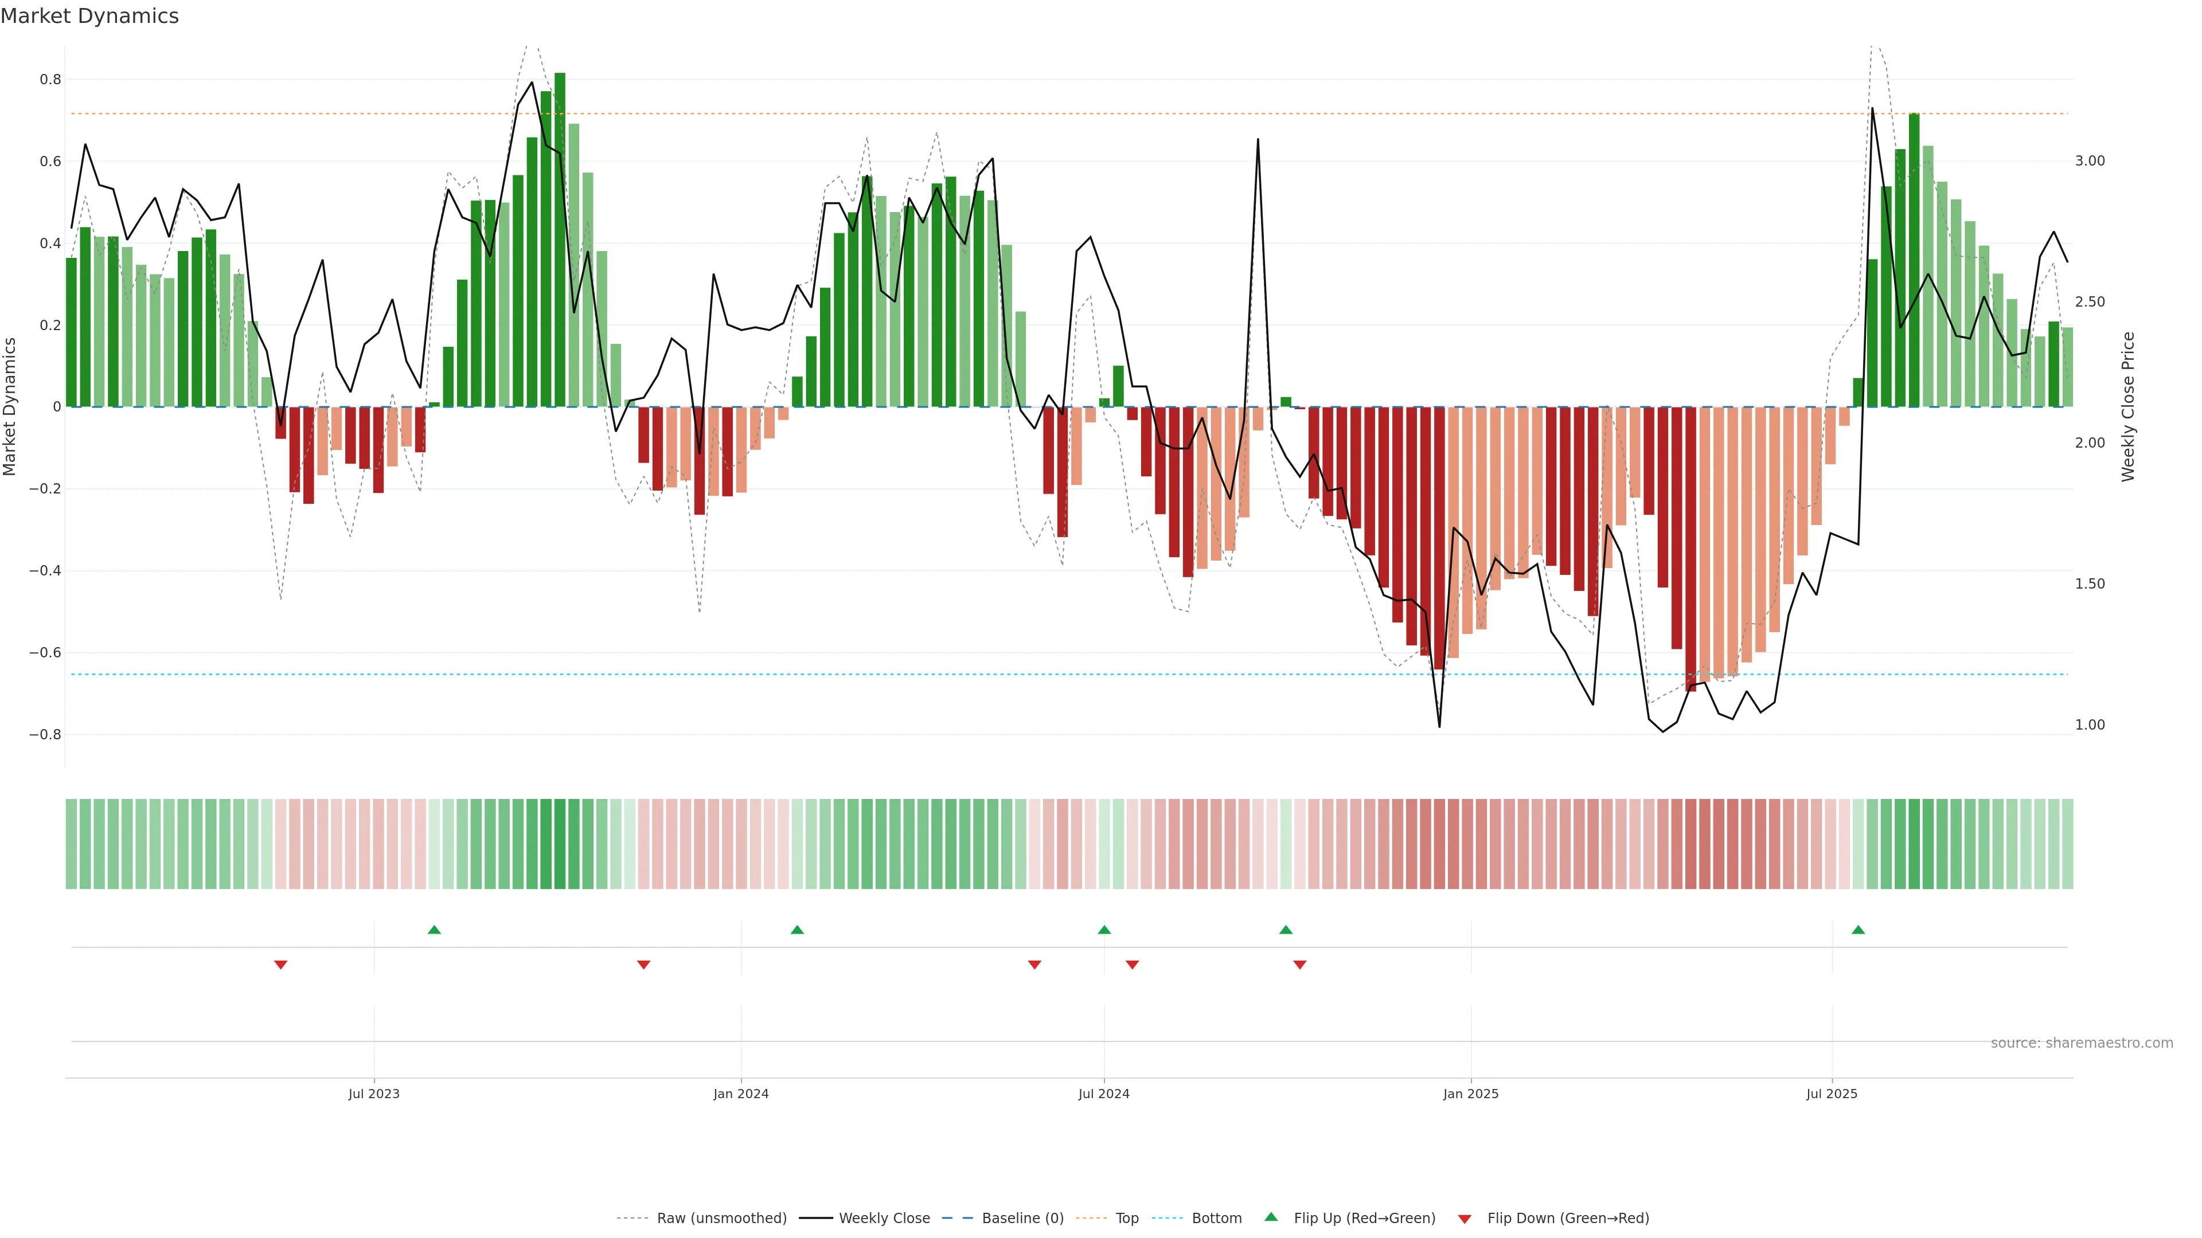Click the Jul 2024 x-axis label

(x=1103, y=1094)
